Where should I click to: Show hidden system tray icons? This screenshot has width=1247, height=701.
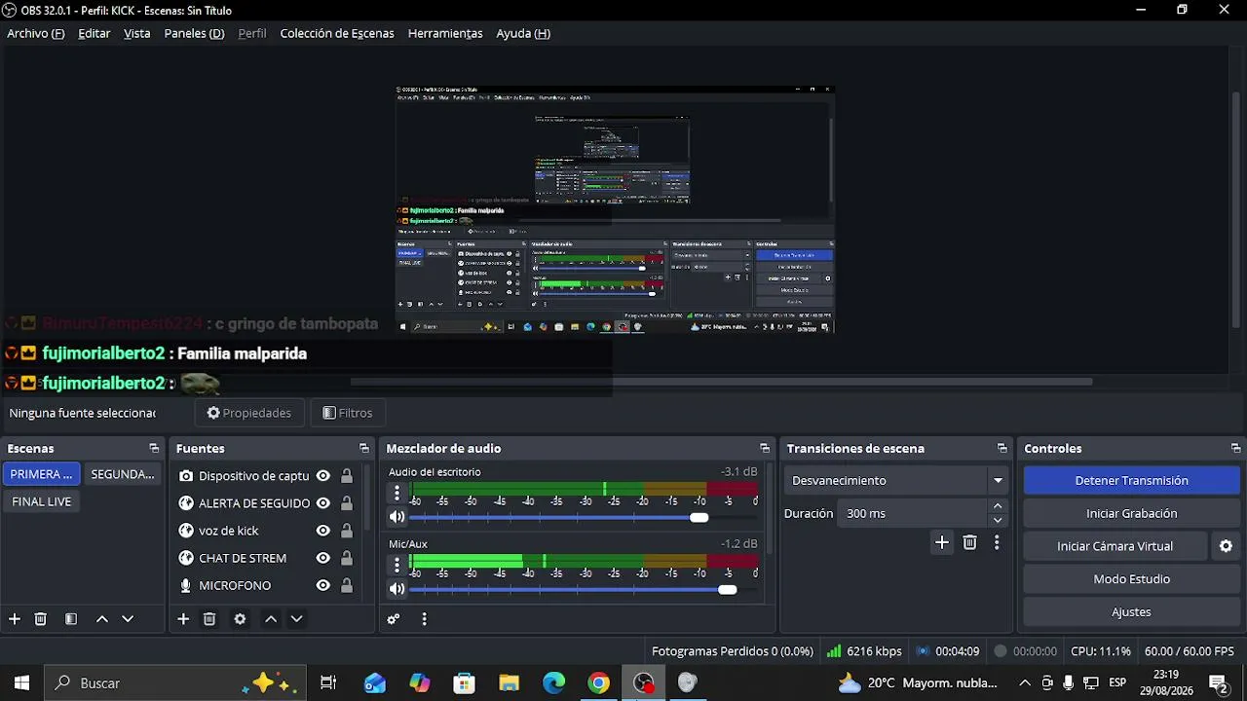tap(1024, 683)
